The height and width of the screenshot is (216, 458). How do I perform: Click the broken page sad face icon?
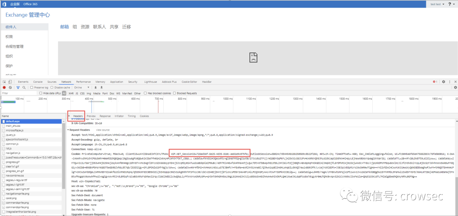click(253, 57)
